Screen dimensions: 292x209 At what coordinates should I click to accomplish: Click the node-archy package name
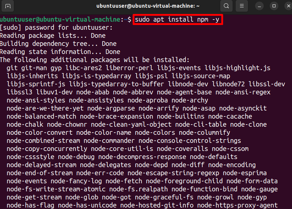[x=190, y=100]
